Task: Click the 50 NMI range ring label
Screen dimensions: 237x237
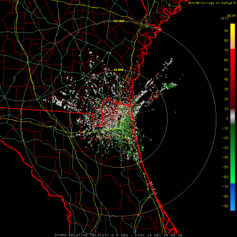Action: tap(118, 70)
